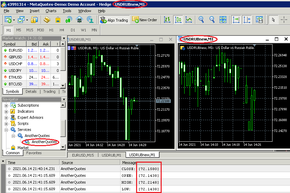Expand the Indicators tree node
The image size is (290, 193).
[6, 112]
